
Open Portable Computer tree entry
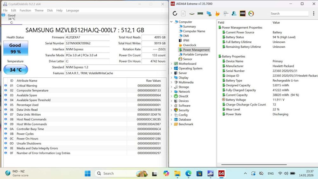[195, 54]
